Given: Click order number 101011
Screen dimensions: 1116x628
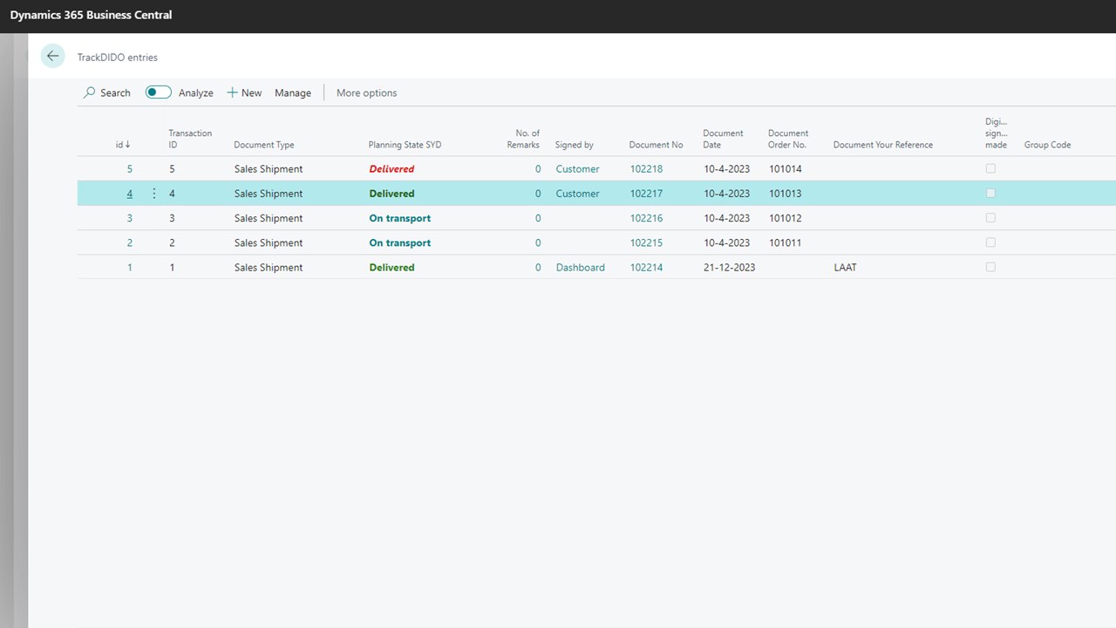Looking at the screenshot, I should [785, 242].
